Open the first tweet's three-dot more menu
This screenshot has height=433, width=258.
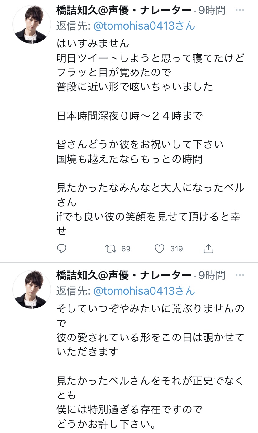(x=240, y=10)
